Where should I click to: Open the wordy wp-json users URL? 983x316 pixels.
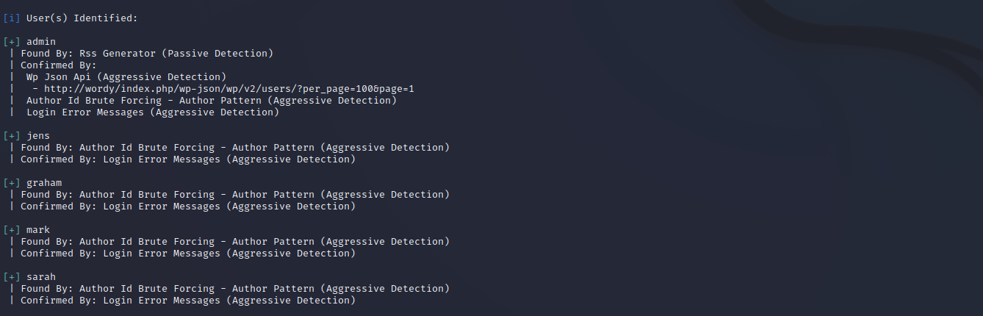point(229,88)
